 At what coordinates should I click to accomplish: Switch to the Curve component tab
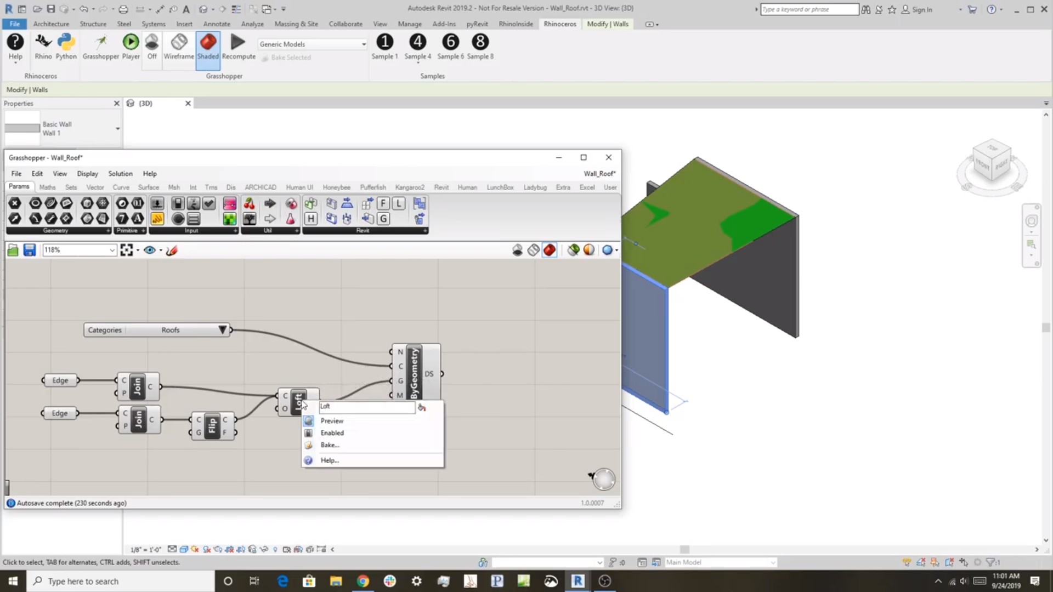[x=121, y=187]
